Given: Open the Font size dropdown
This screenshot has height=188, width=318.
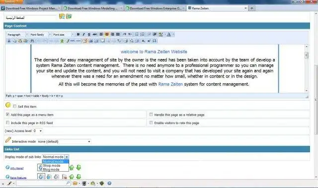Looking at the screenshot, I should (63, 35).
